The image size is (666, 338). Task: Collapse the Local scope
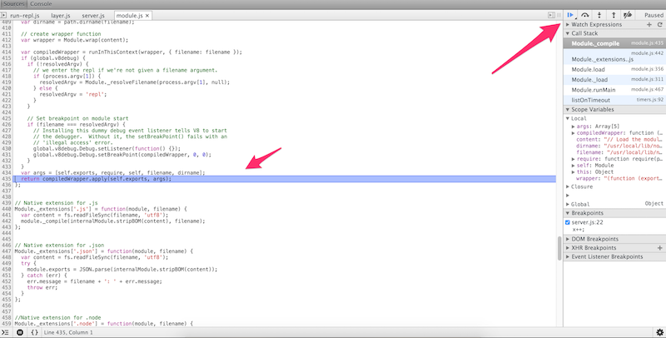point(568,118)
